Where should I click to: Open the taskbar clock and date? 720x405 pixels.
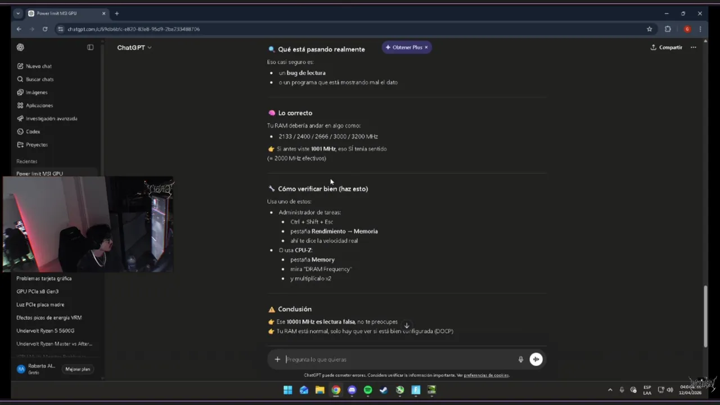click(x=690, y=390)
